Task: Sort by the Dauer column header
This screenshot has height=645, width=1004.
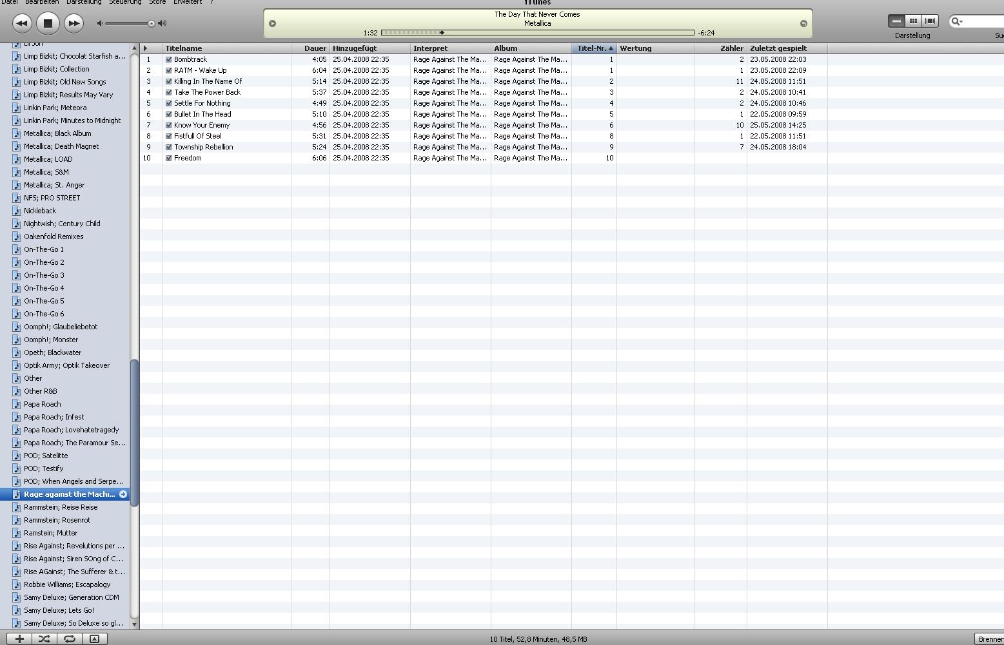Action: (310, 48)
